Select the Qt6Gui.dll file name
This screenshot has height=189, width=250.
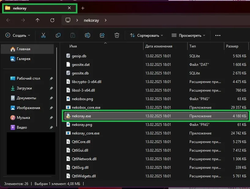pyautogui.click(x=80, y=150)
